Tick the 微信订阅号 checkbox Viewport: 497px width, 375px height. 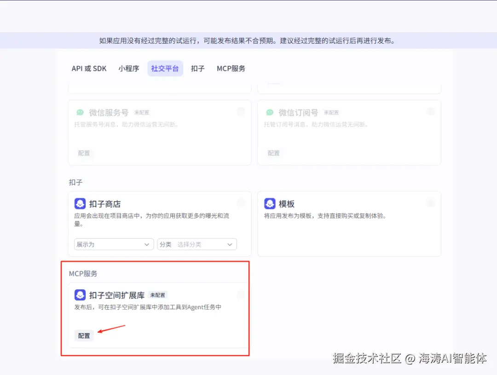[x=431, y=111]
